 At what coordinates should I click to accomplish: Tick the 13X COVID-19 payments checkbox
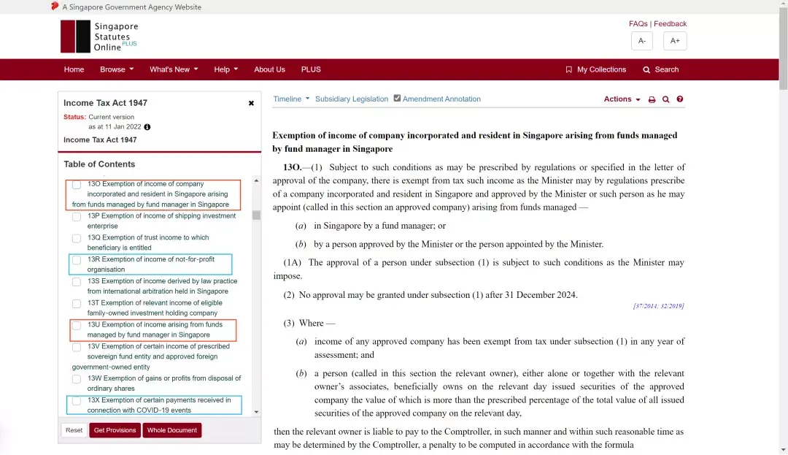click(x=77, y=401)
